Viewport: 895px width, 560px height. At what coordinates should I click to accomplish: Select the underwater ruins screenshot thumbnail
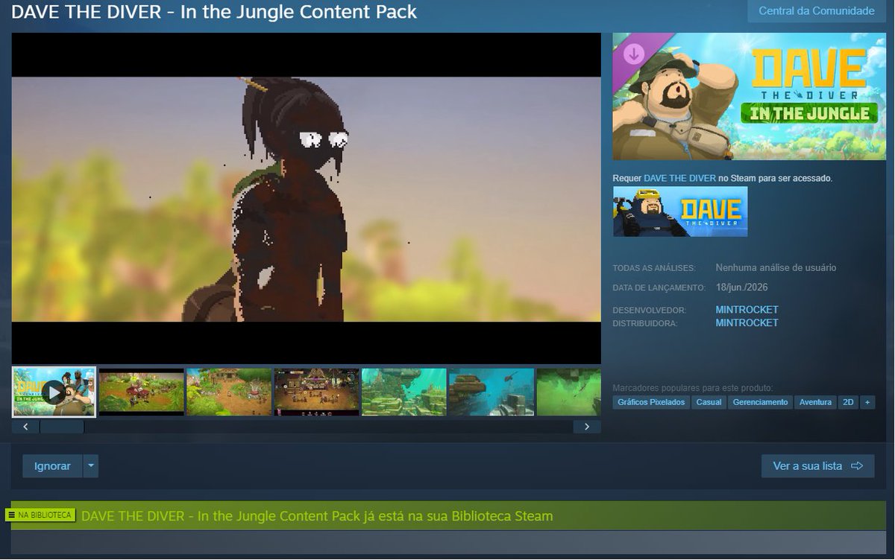click(403, 392)
